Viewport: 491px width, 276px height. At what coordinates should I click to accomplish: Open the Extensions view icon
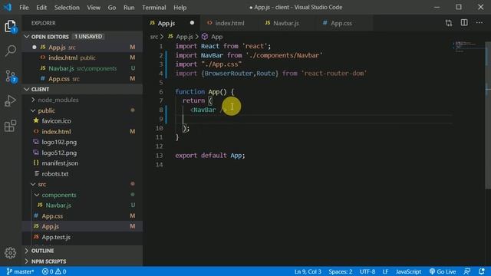(10, 126)
